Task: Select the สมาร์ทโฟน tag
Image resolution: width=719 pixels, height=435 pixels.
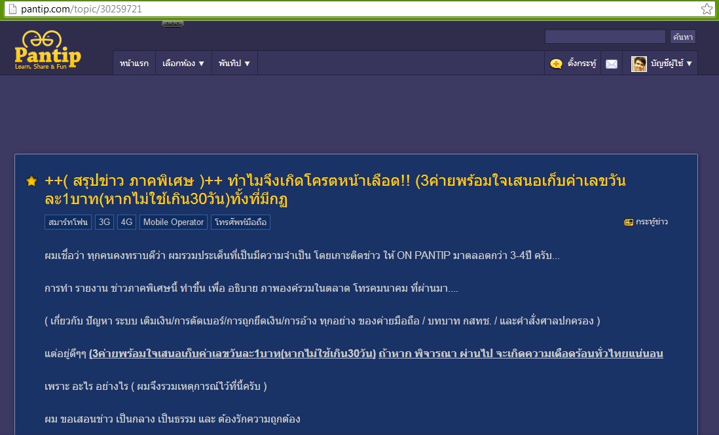Action: point(68,222)
